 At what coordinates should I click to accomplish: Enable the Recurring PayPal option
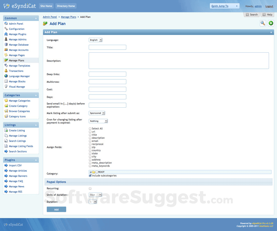coord(90,188)
